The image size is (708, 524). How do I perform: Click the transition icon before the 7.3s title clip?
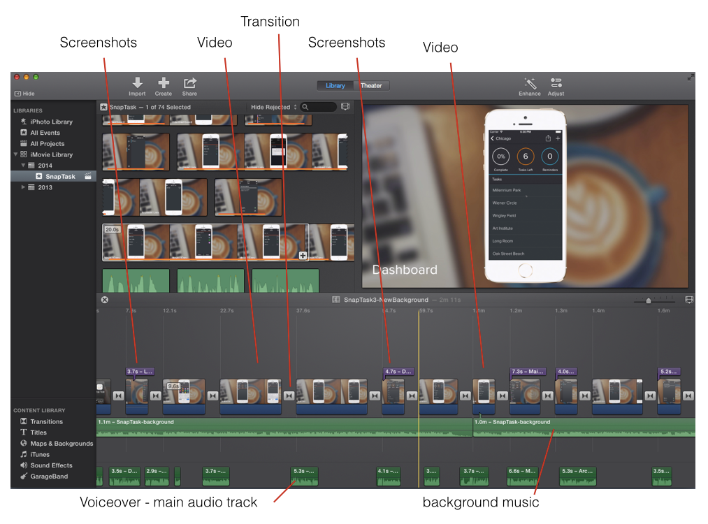coord(503,396)
